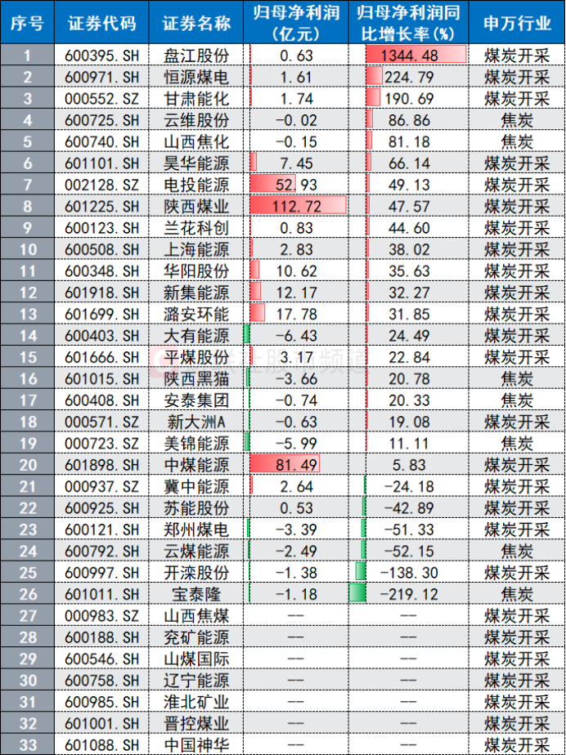Click the 中煤能源 cell
This screenshot has width=566, height=755.
(x=195, y=465)
